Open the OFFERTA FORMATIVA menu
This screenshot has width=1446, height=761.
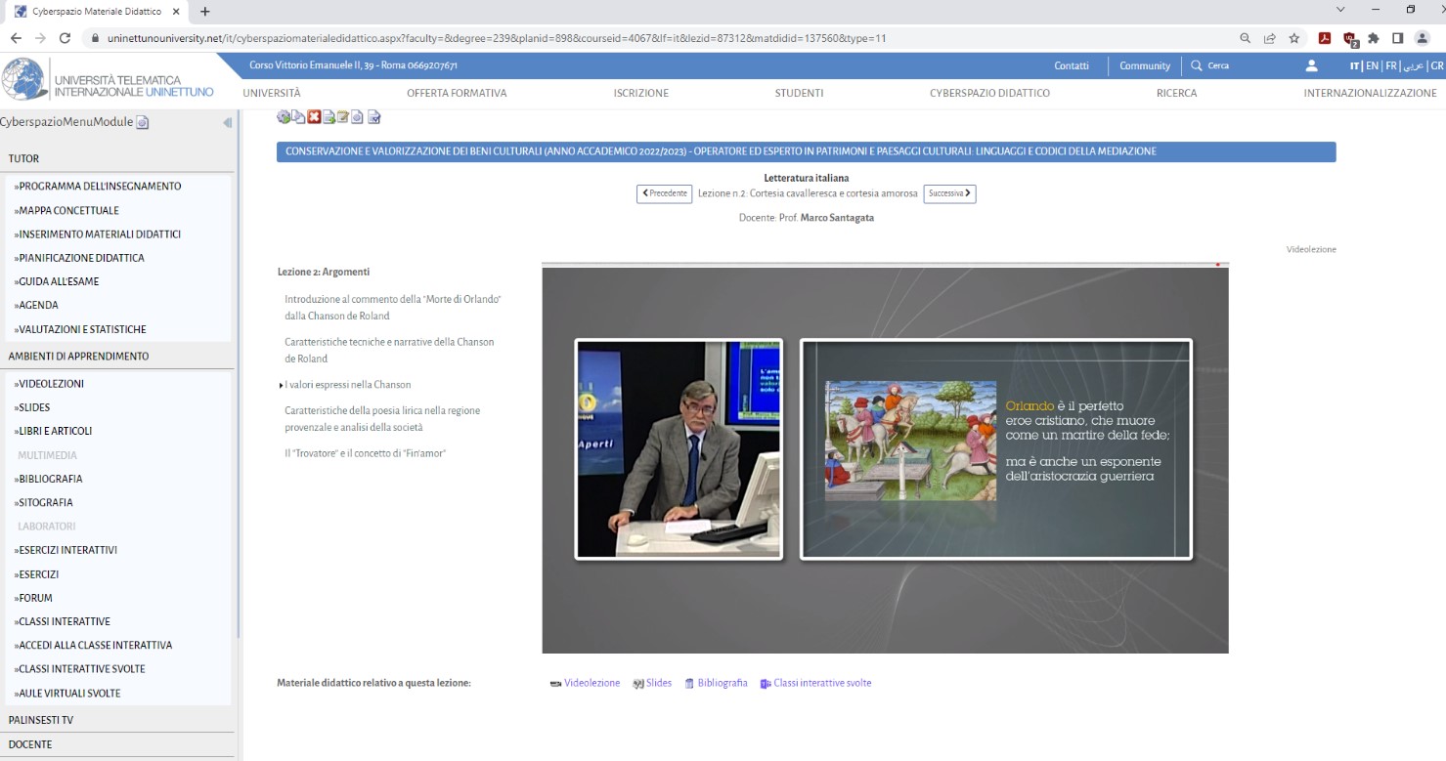point(457,94)
